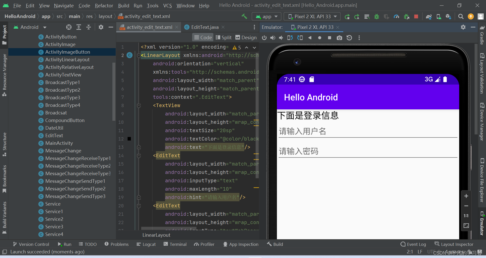The image size is (486, 258).
Task: Open emulator extended controls three-dot menu
Action: pos(359,38)
